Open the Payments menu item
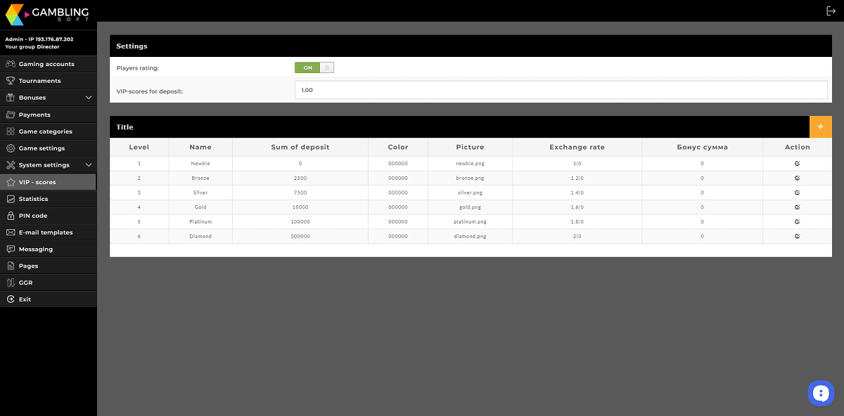Image resolution: width=844 pixels, height=416 pixels. [x=48, y=115]
